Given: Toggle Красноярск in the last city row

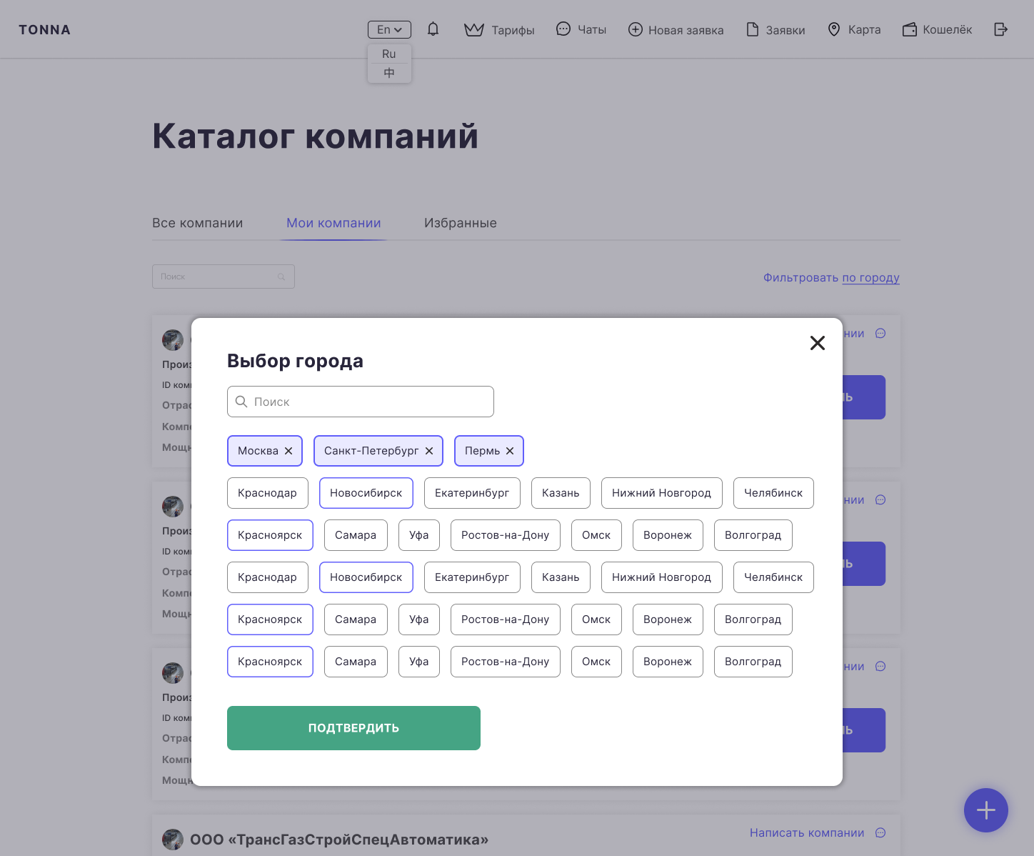Looking at the screenshot, I should 270,662.
